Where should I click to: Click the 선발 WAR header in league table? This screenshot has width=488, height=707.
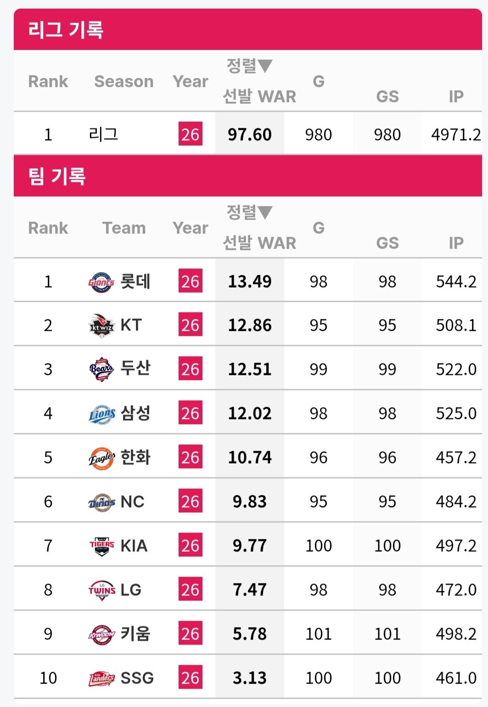pos(259,96)
